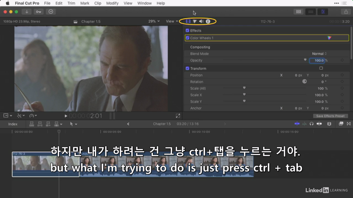Uncheck the Effects checkbox
Image resolution: width=353 pixels, height=198 pixels.
(187, 31)
